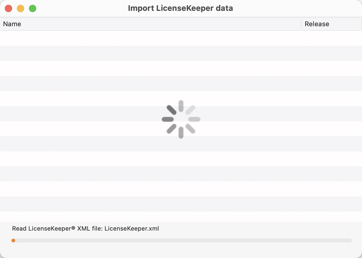
Task: Click the spinning loading indicator
Action: point(181,119)
